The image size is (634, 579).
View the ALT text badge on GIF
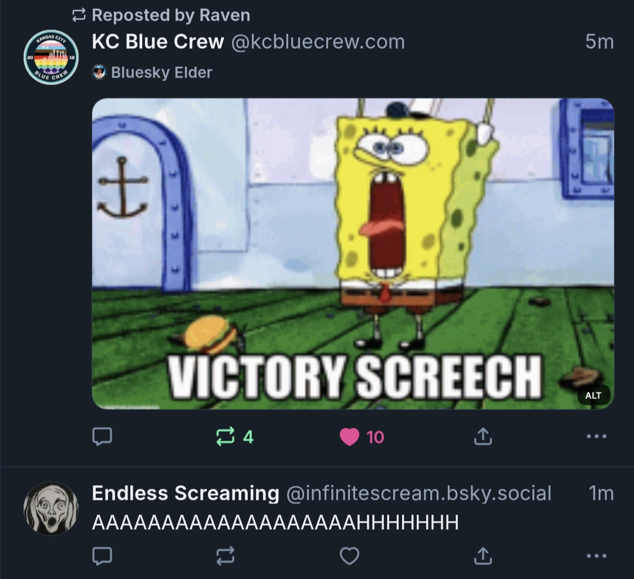[x=593, y=395]
